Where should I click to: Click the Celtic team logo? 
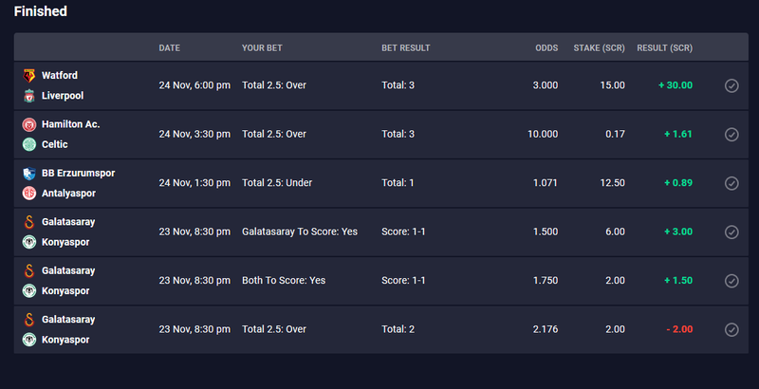pyautogui.click(x=29, y=144)
